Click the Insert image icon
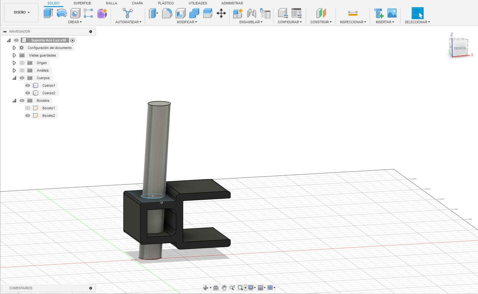Viewport: 478px width, 294px height. (x=392, y=13)
